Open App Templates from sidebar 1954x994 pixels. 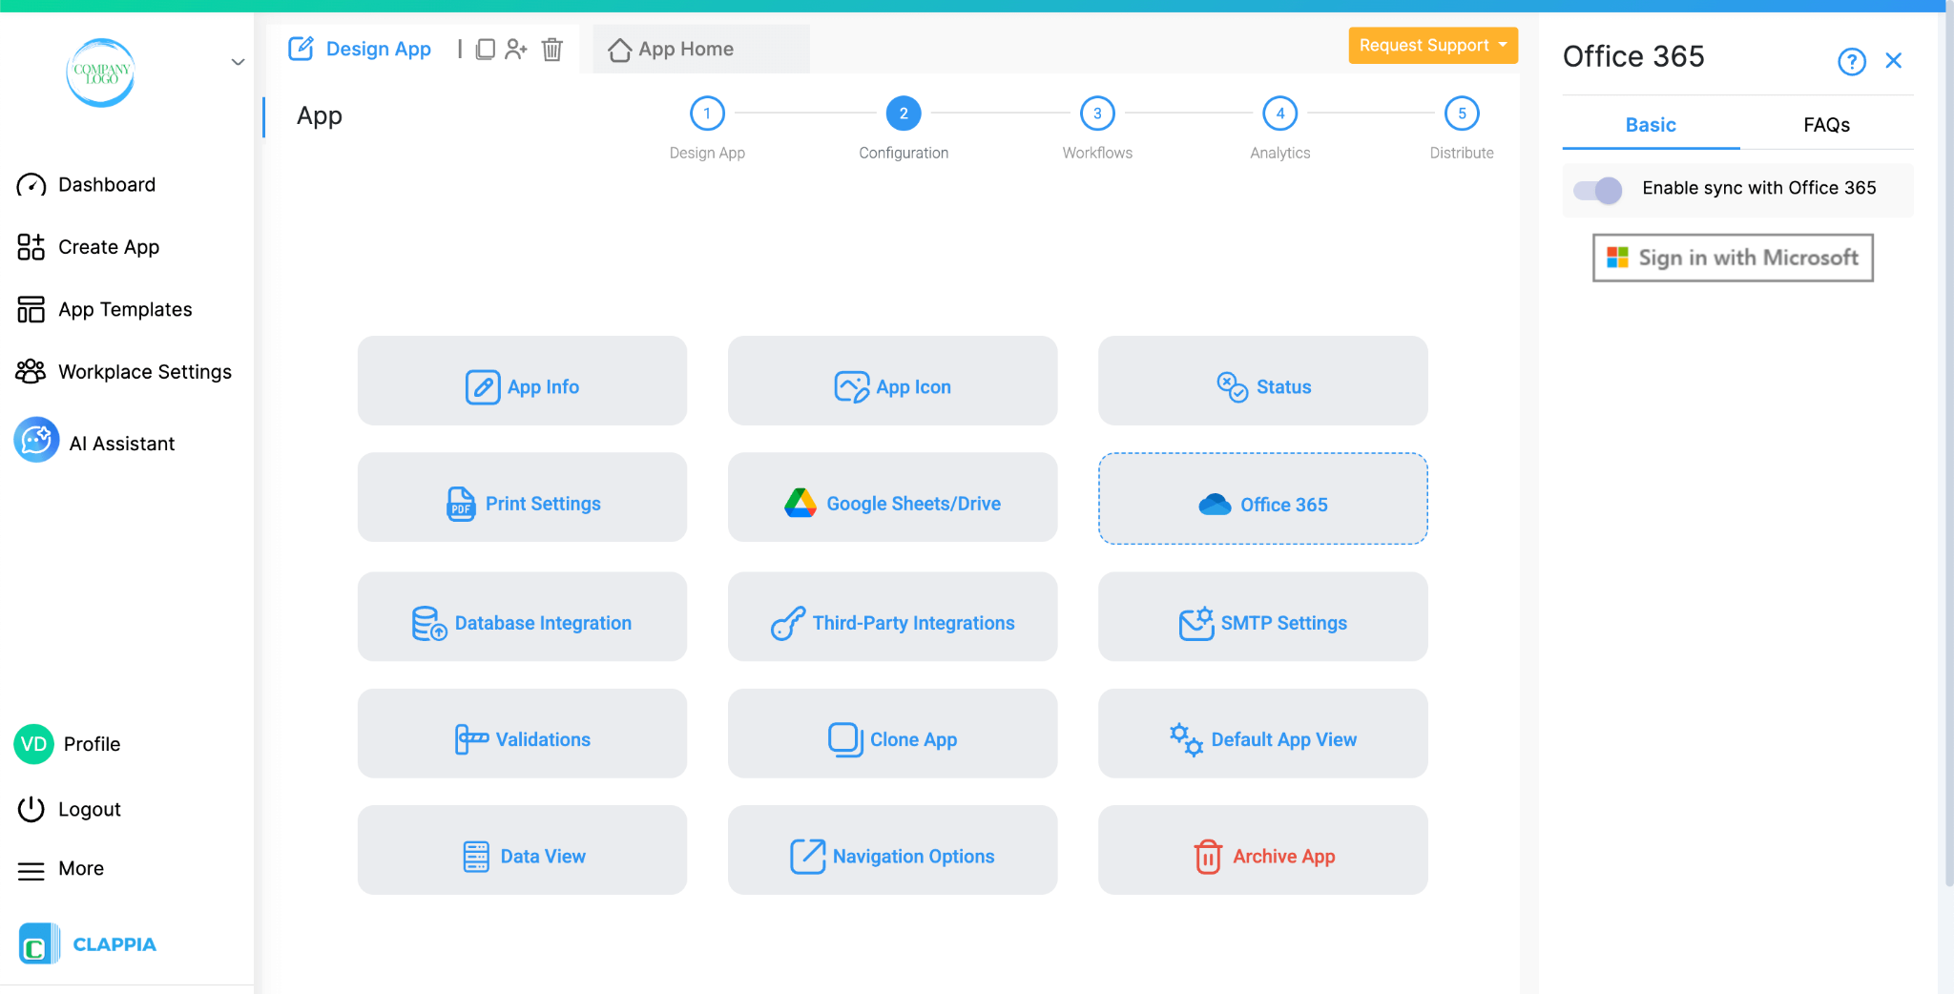pos(123,308)
